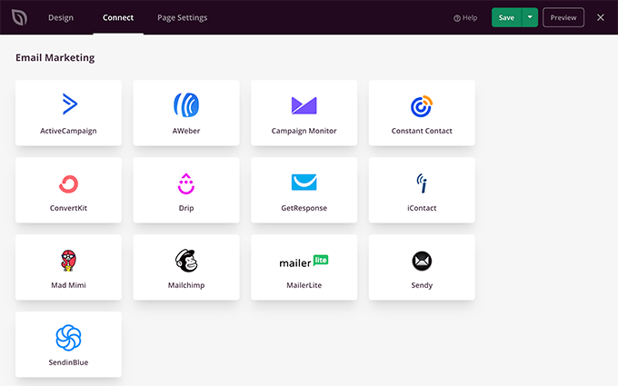Click the green Save button
618x386 pixels.
[x=506, y=17]
